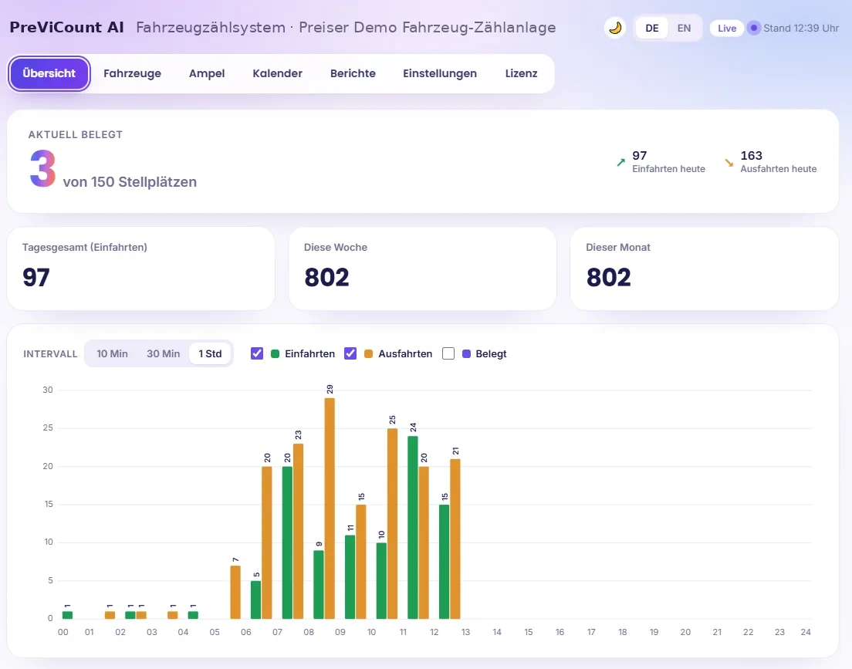
Task: Click the purple live status dot
Action: click(754, 28)
